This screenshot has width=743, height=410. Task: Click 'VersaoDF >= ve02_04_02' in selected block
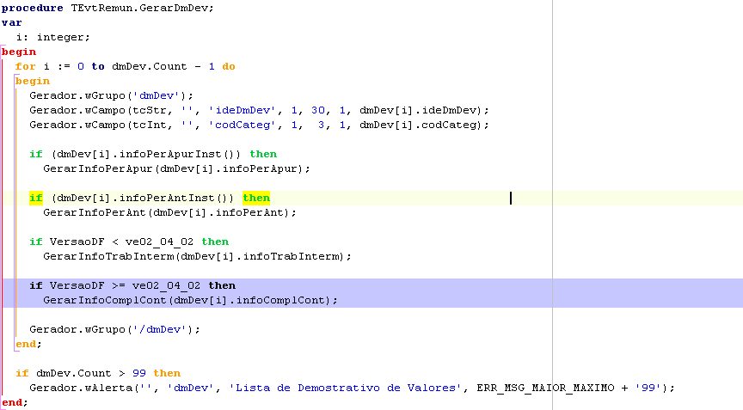tap(125, 286)
